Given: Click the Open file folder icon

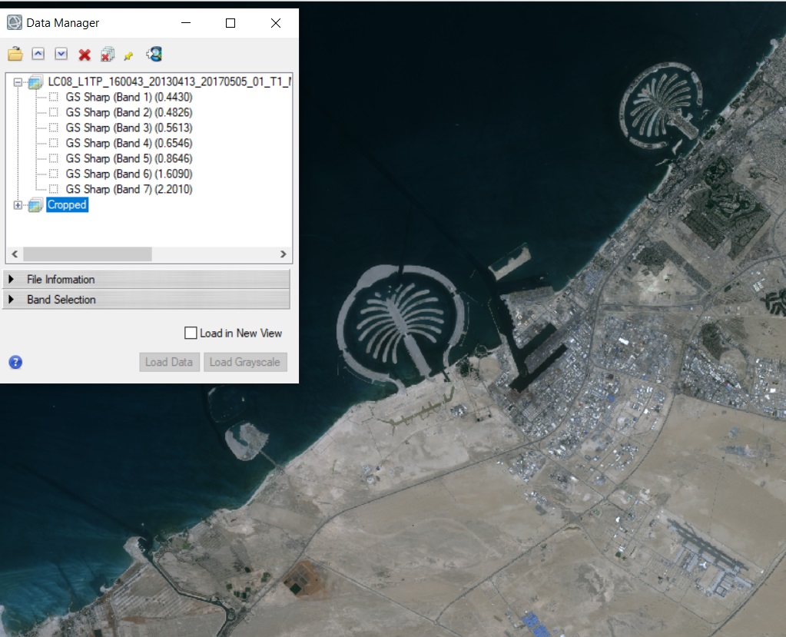Looking at the screenshot, I should pyautogui.click(x=15, y=55).
